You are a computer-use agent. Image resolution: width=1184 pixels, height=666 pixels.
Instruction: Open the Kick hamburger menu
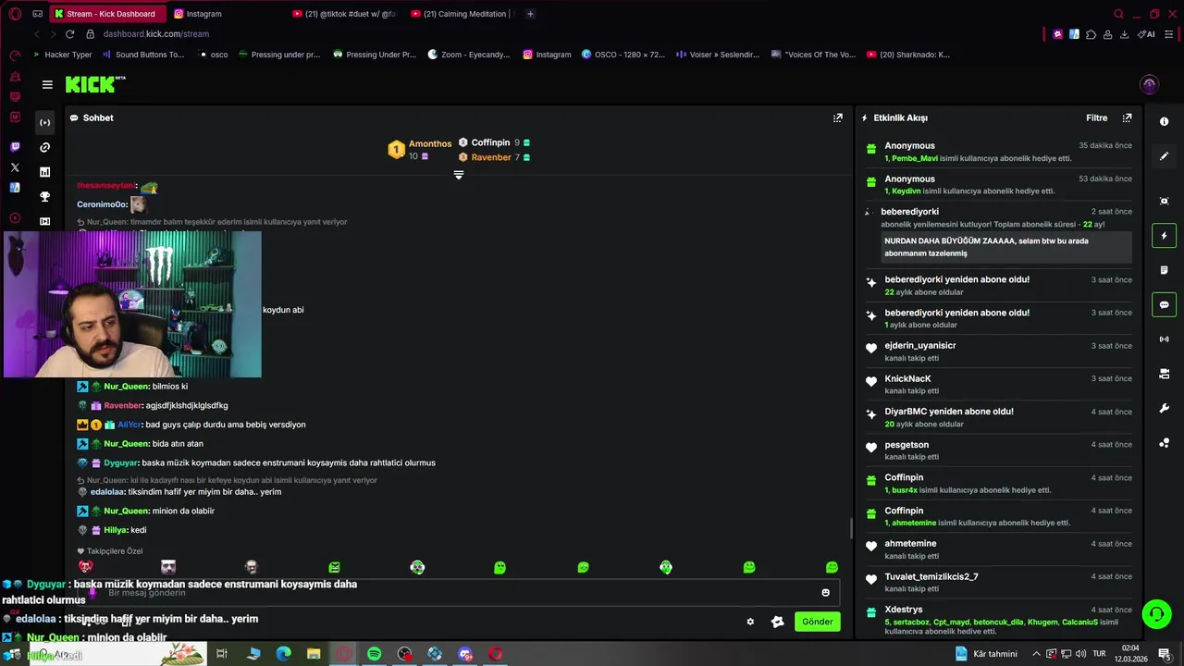[x=47, y=84]
